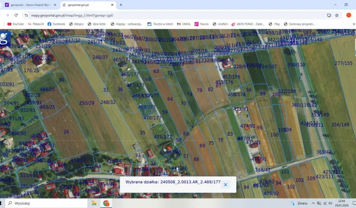Open the GMAIL bookmark
The height and width of the screenshot is (208, 356).
click(183, 24)
